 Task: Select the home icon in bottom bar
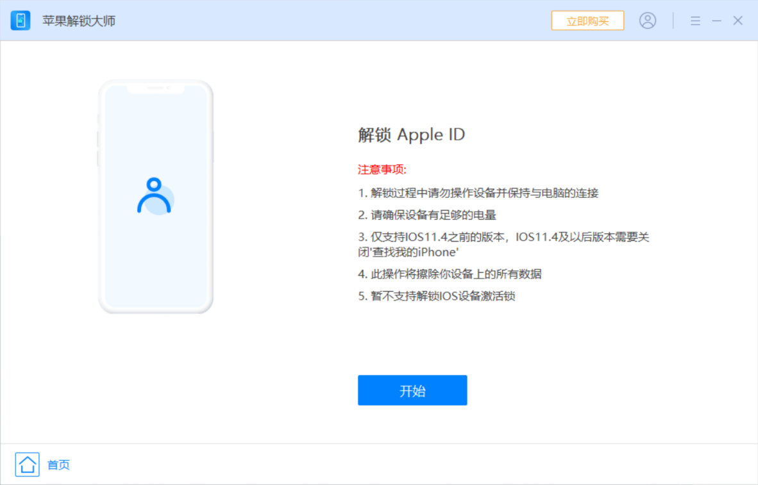tap(27, 464)
